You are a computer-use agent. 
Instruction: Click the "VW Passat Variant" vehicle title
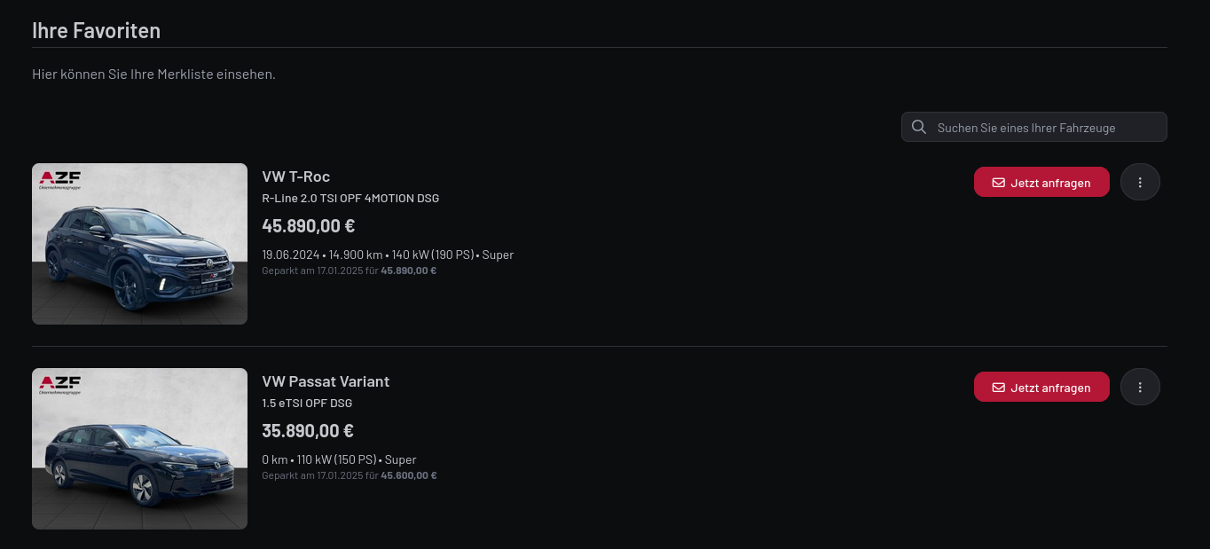[x=326, y=381]
